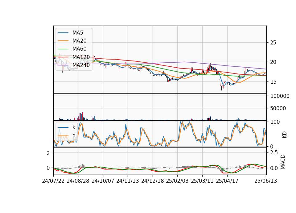
Task: Click the 24/08/28 date tick label
Action: [78, 181]
